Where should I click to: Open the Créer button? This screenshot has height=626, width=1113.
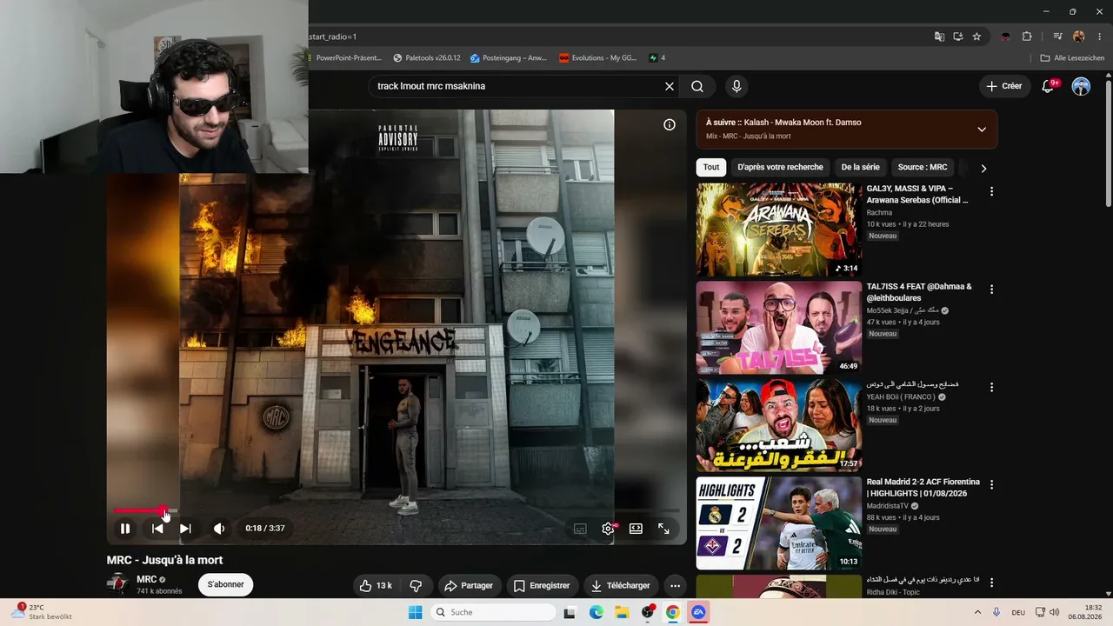tap(1004, 86)
